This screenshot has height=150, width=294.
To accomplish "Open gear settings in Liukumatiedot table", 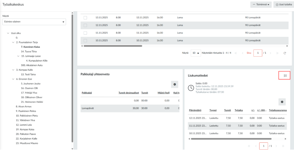I will click(282, 102).
